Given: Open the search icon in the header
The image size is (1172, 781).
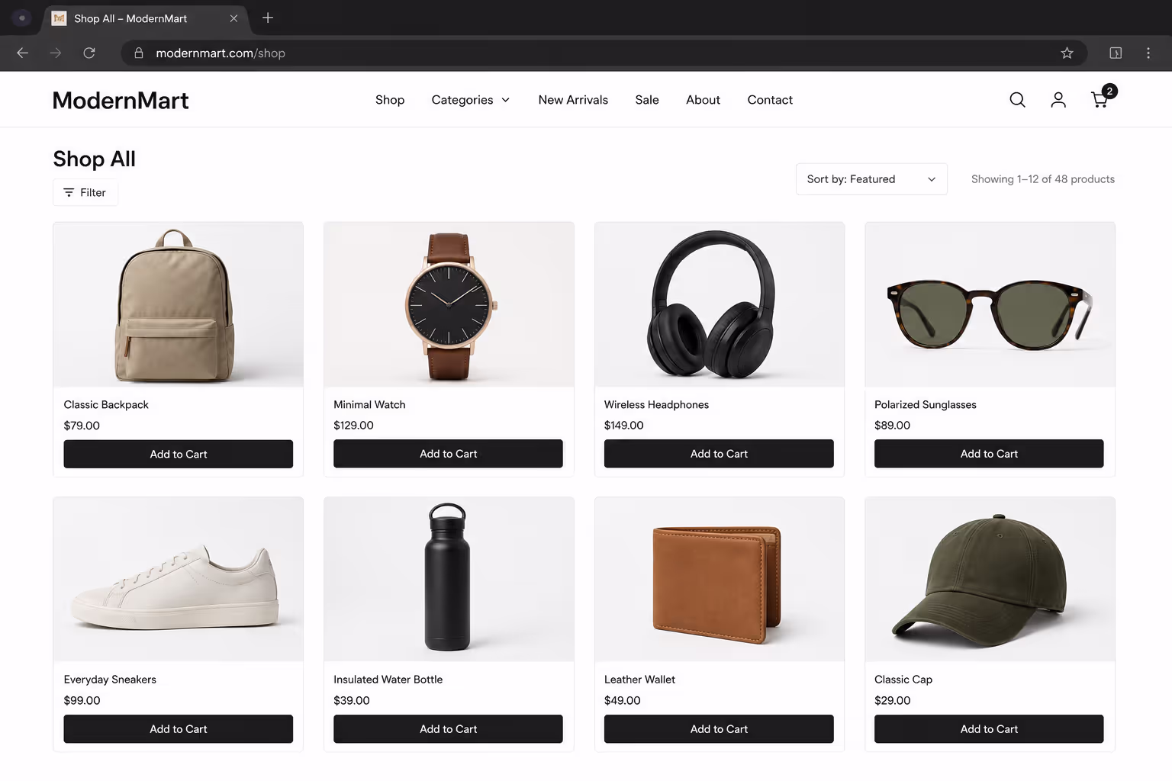Looking at the screenshot, I should [1017, 100].
